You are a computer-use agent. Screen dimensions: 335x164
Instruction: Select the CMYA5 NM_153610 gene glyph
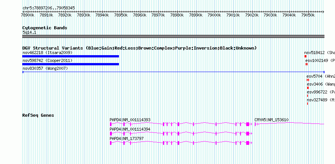289,124
